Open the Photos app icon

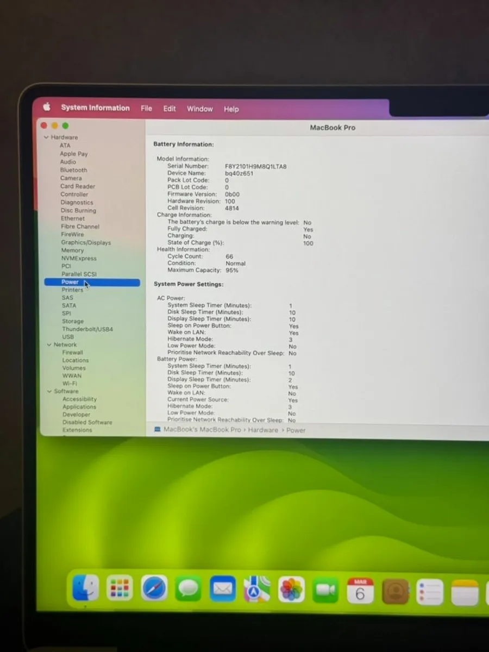pyautogui.click(x=291, y=590)
